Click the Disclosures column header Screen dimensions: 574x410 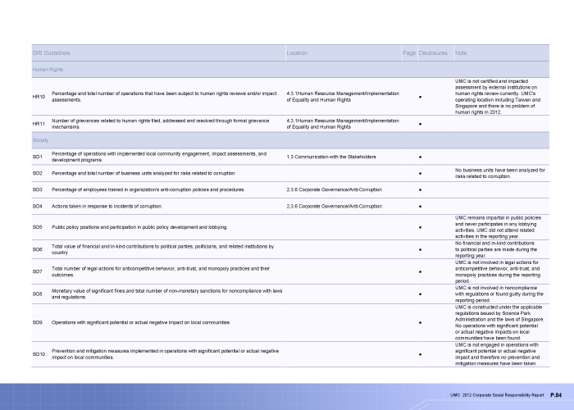(432, 52)
